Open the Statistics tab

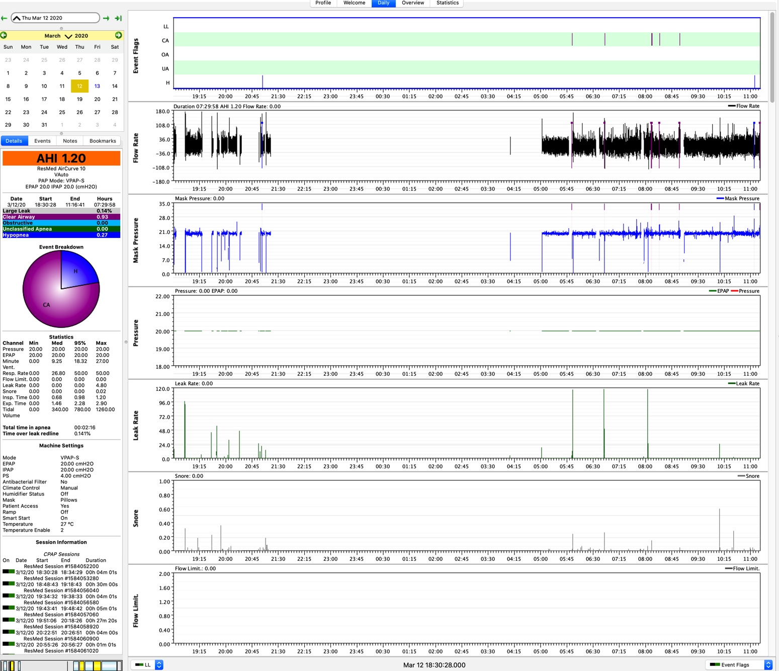coord(448,3)
